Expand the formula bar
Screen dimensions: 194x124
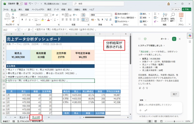(190, 29)
